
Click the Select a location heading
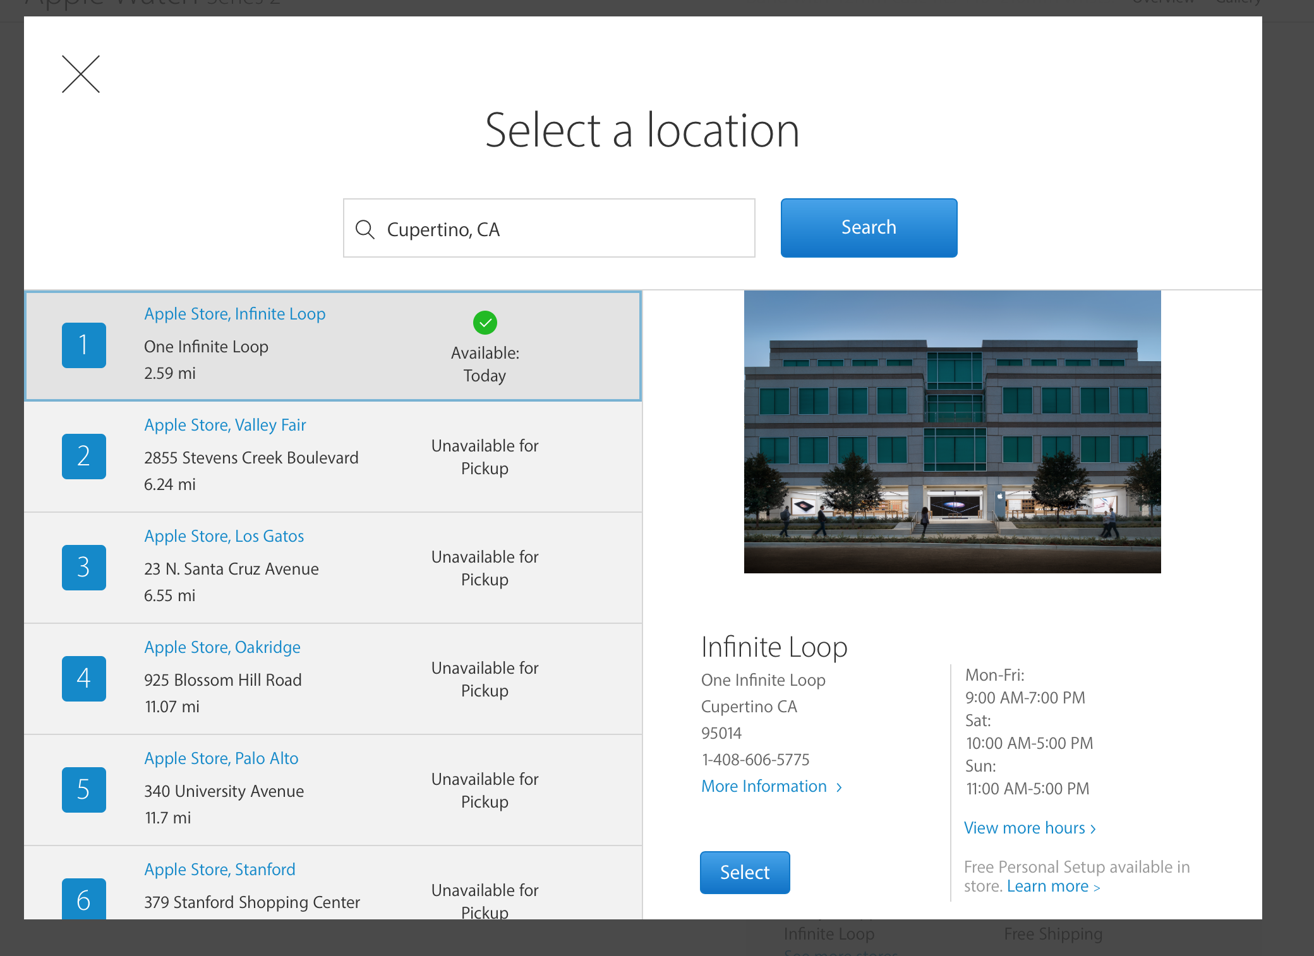tap(642, 130)
